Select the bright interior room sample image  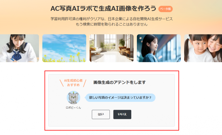(112, 48)
